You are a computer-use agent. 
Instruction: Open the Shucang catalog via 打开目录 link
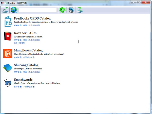18,72
